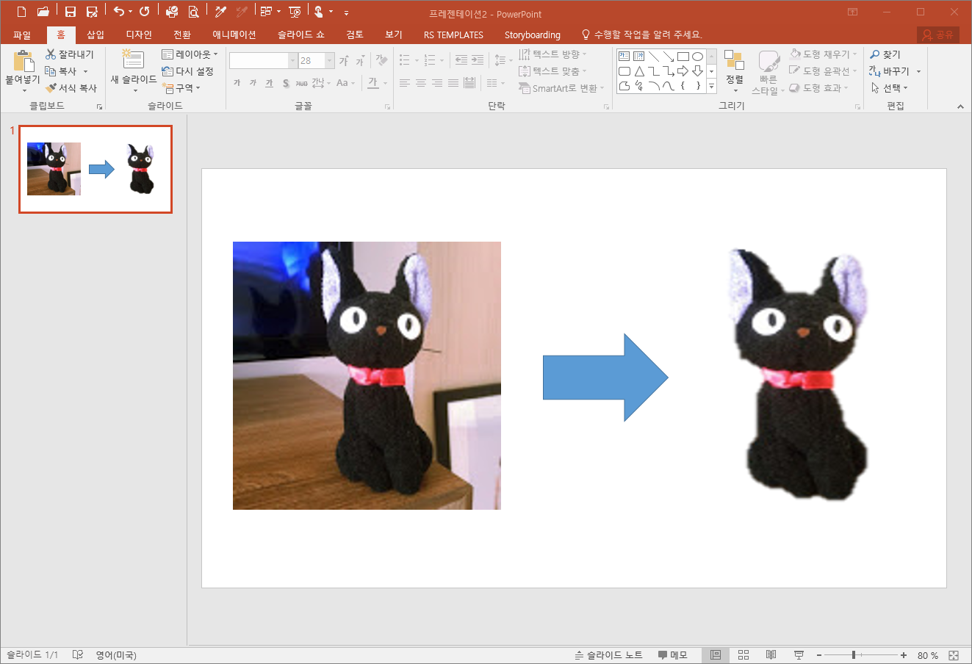Choose the right block arrow shape in the gallery

tap(683, 71)
